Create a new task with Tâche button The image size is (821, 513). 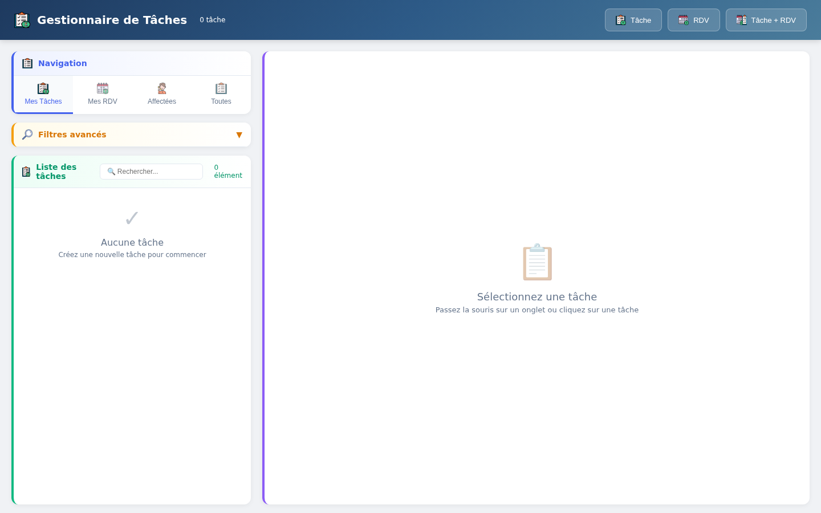click(633, 20)
